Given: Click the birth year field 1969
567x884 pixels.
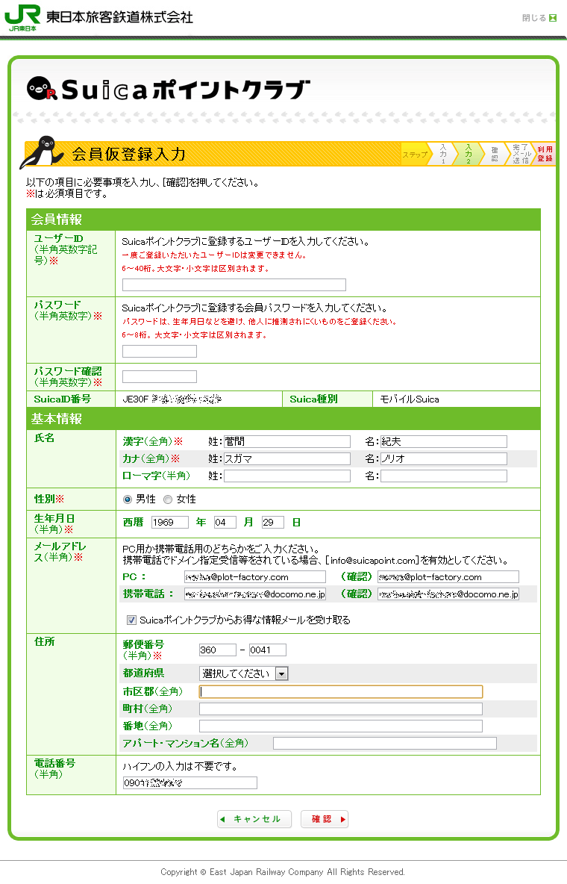Looking at the screenshot, I should pyautogui.click(x=169, y=523).
